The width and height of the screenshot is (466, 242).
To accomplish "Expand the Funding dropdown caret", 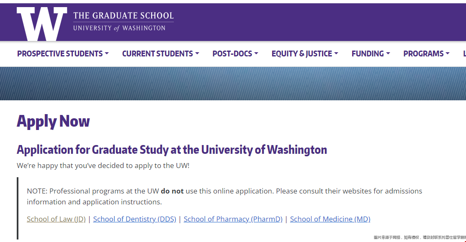I will tap(388, 53).
